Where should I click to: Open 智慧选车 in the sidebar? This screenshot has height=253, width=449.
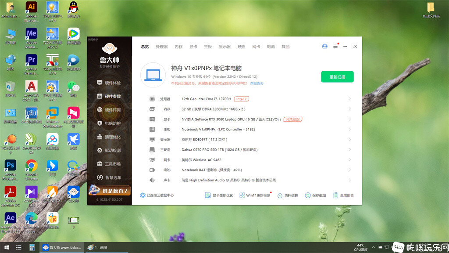click(109, 177)
